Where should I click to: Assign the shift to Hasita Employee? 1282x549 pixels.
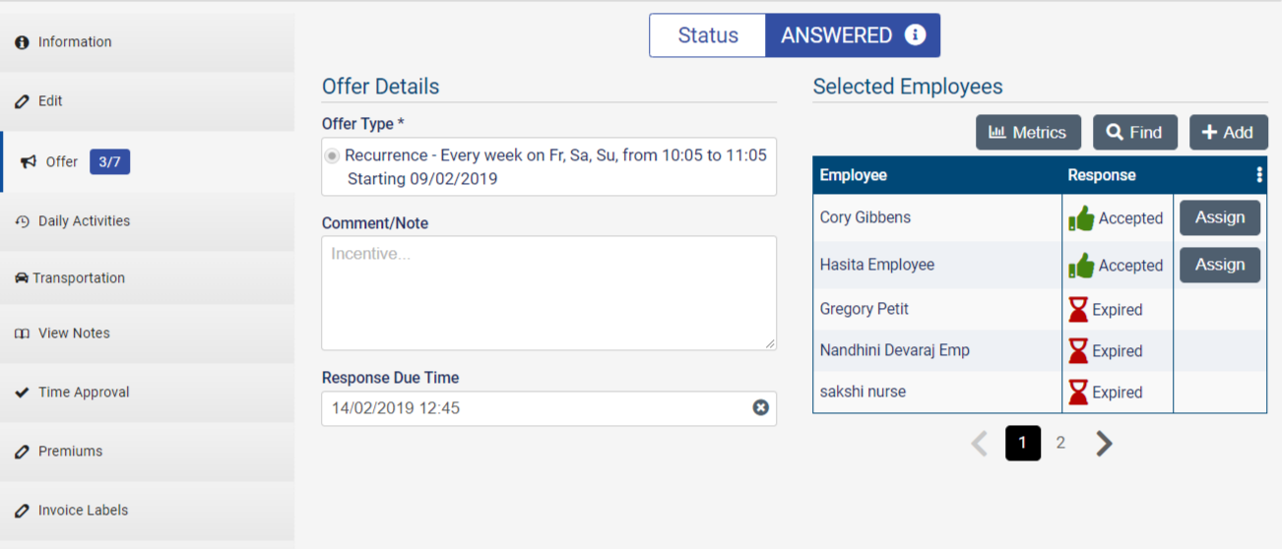tap(1219, 265)
